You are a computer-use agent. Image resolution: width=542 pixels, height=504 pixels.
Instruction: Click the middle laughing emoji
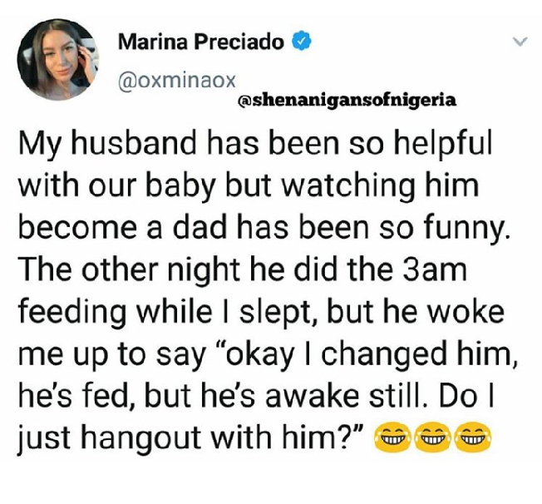pyautogui.click(x=432, y=439)
